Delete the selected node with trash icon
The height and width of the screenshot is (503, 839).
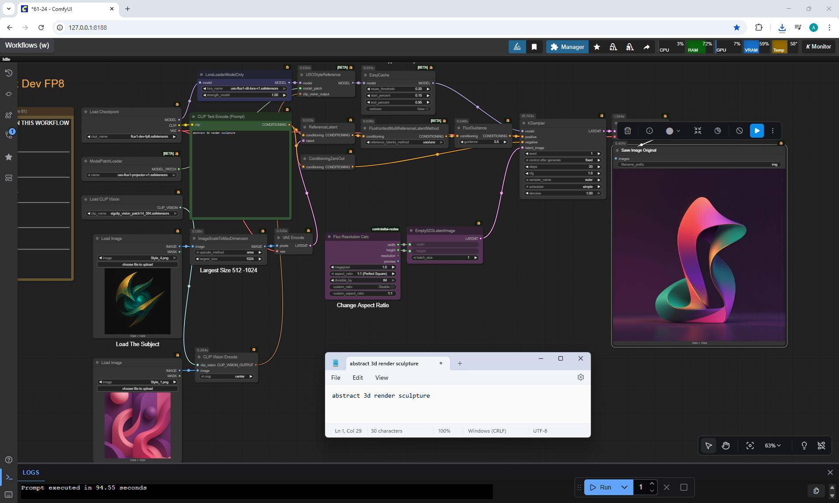(x=628, y=131)
